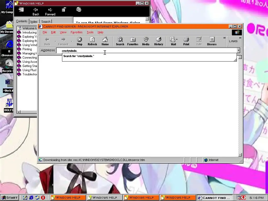Click the Hide pane icon in Windows Help
The height and width of the screenshot is (201, 268).
[21, 10]
